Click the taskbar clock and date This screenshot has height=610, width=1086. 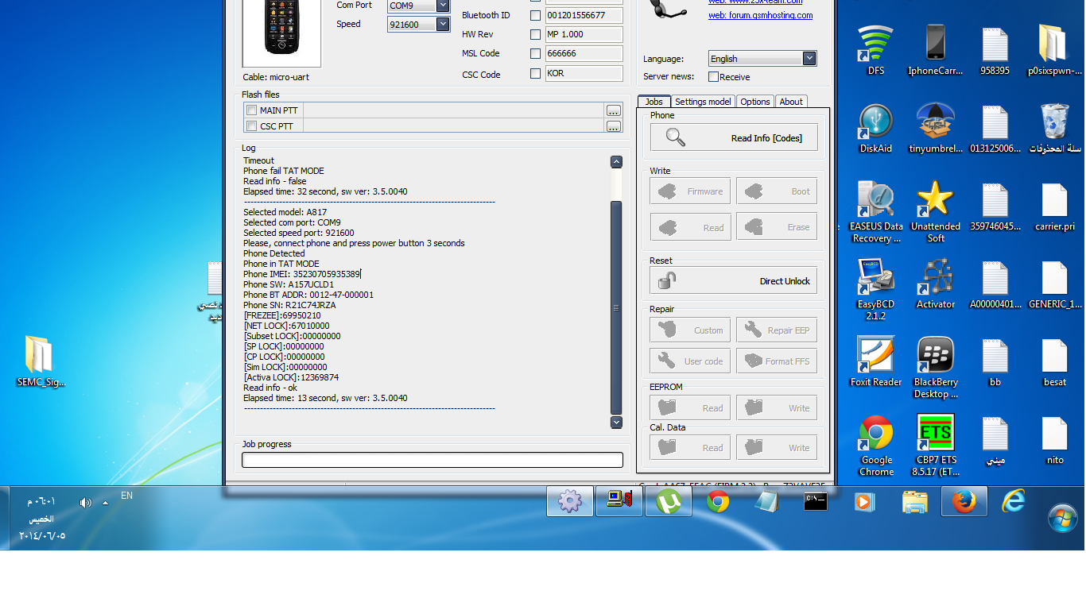click(42, 519)
